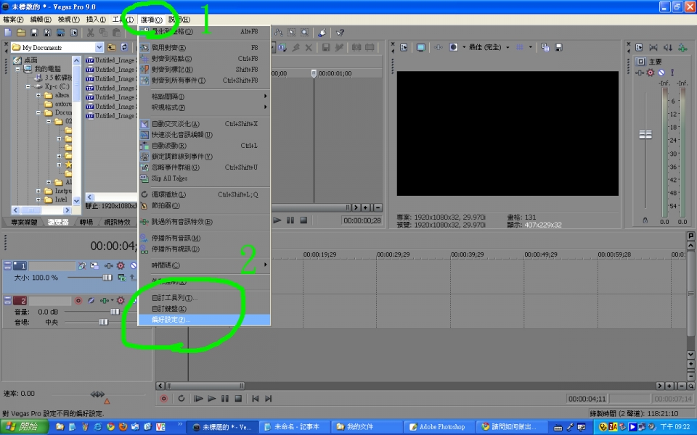Click the What's This help icon
The height and width of the screenshot is (435, 697).
340,33
